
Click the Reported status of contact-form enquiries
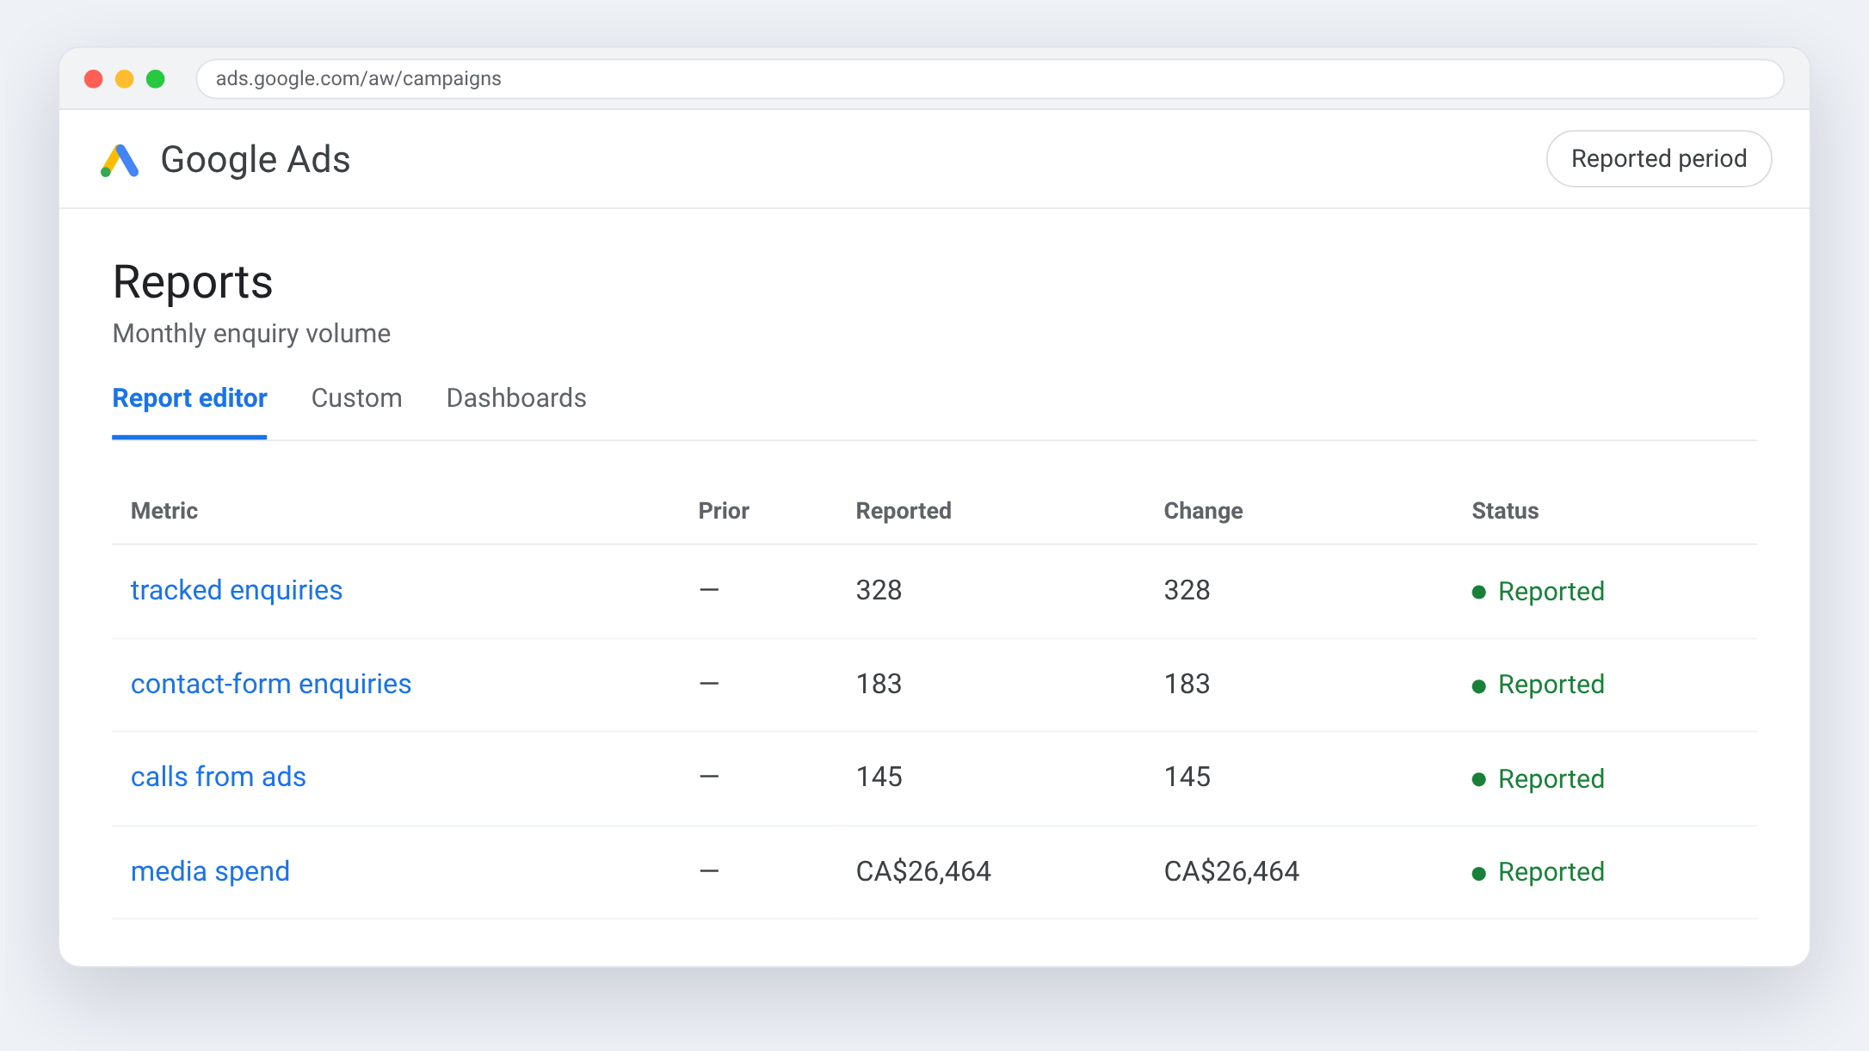(x=1538, y=685)
